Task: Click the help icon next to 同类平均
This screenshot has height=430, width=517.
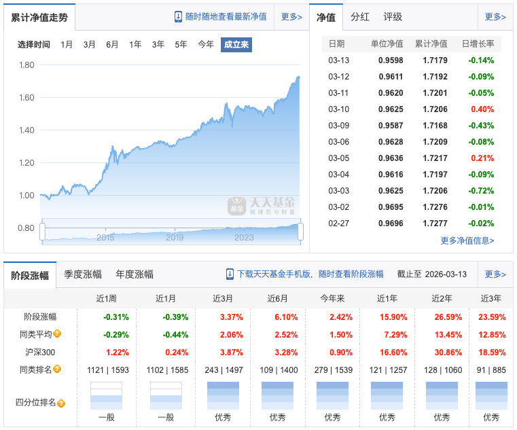Action: 57,334
